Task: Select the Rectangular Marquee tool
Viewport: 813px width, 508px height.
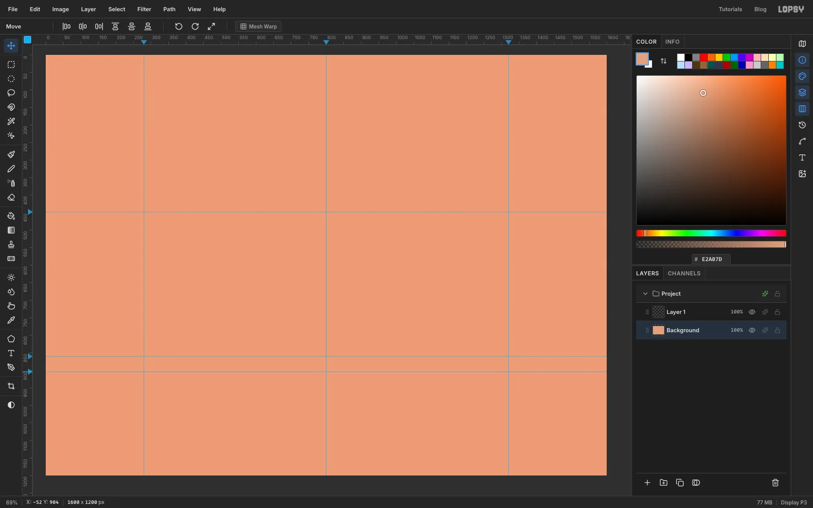Action: 11,65
